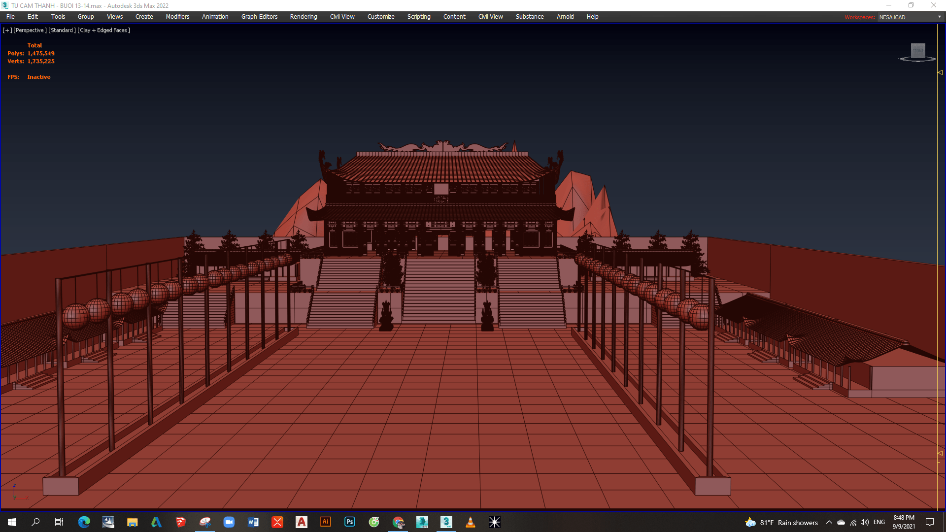Open the Modifiers menu
This screenshot has width=946, height=532.
pos(177,17)
